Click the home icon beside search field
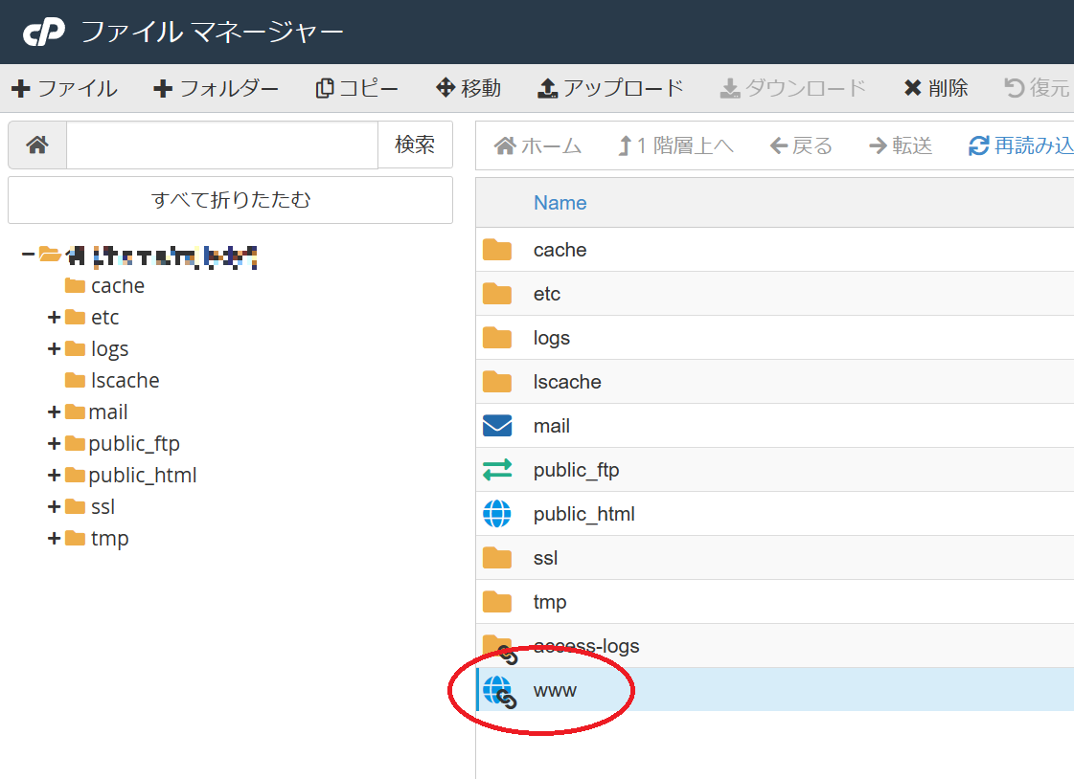This screenshot has height=779, width=1074. (37, 145)
